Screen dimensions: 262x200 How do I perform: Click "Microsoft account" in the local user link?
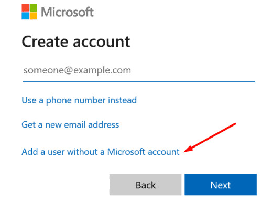click(144, 152)
